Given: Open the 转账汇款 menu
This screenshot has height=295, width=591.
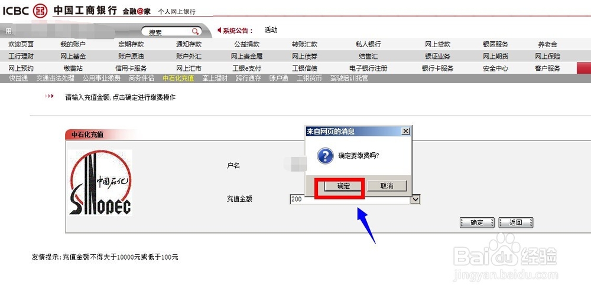Looking at the screenshot, I should pyautogui.click(x=304, y=44).
